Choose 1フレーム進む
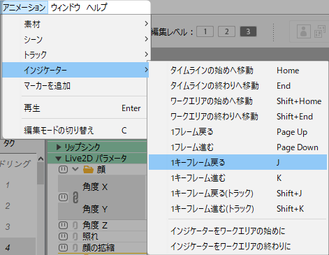This screenshot has width=329, height=255. (x=237, y=147)
